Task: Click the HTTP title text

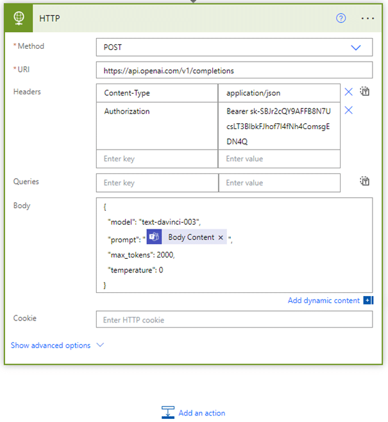Action: click(x=49, y=18)
